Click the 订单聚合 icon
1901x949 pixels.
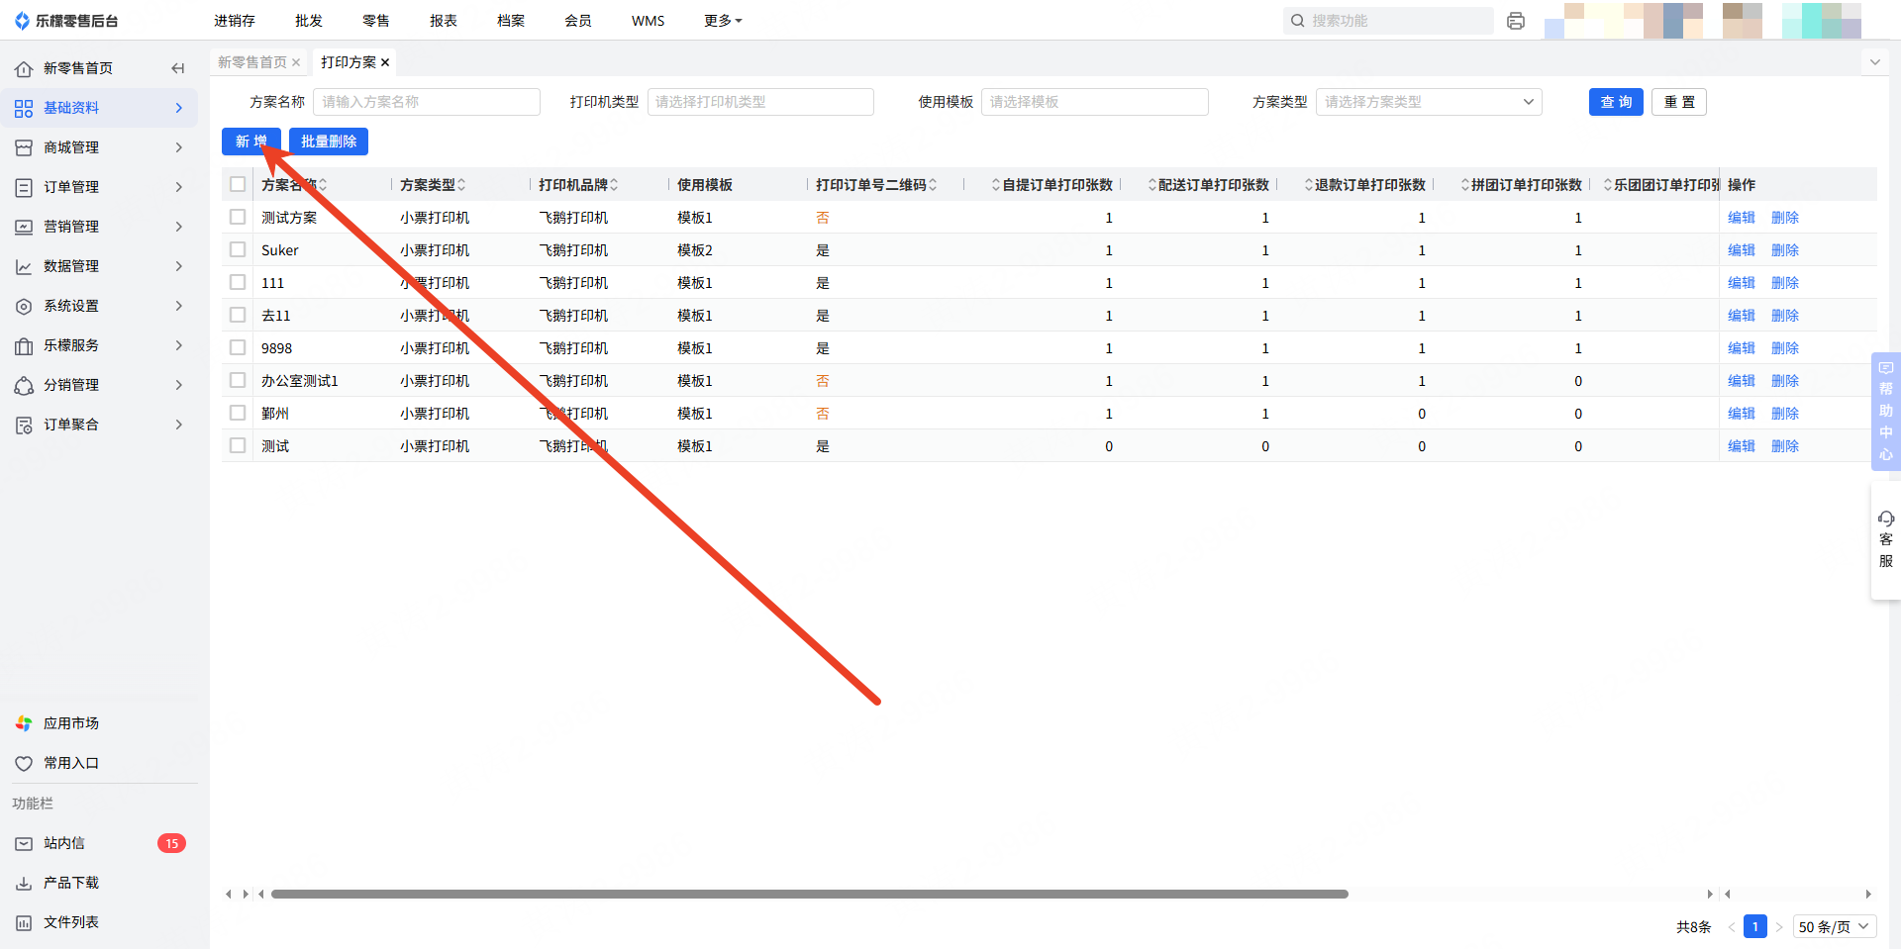(24, 425)
